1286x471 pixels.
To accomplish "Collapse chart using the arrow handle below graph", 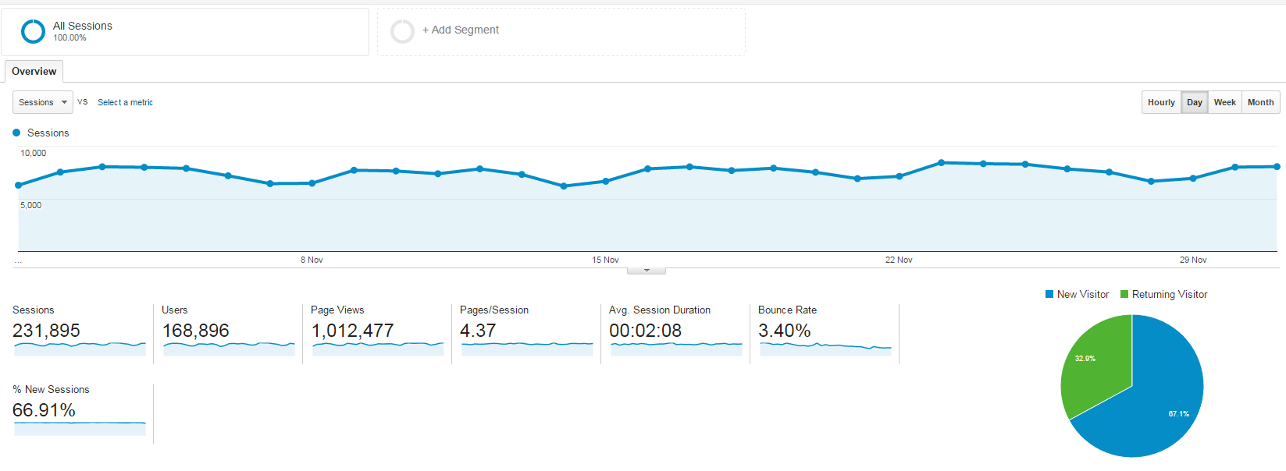I will (647, 271).
